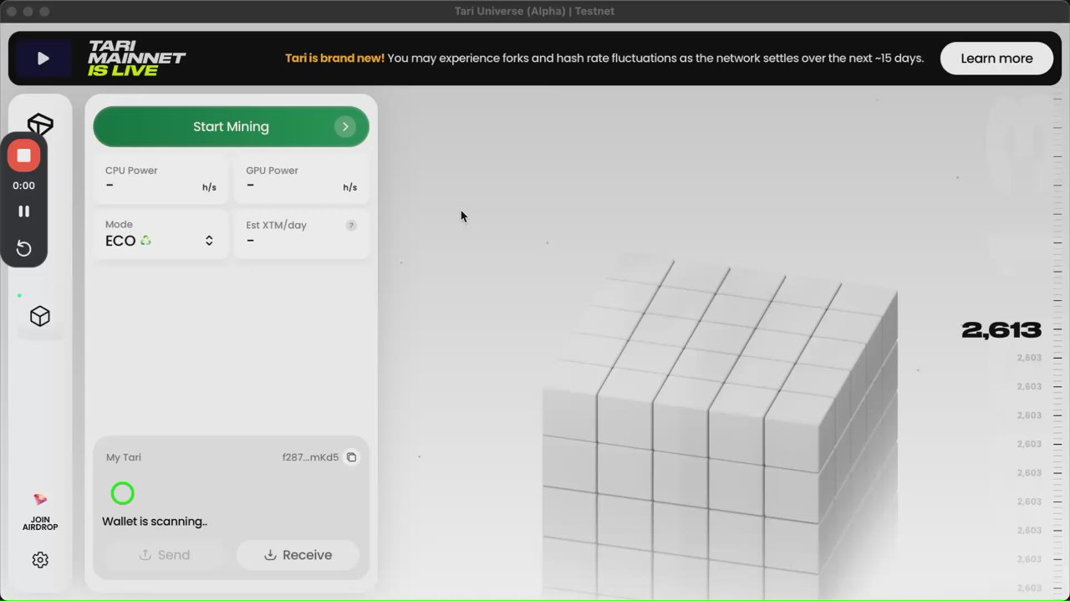1070x601 pixels.
Task: Click the Learn more button
Action: [x=996, y=59]
